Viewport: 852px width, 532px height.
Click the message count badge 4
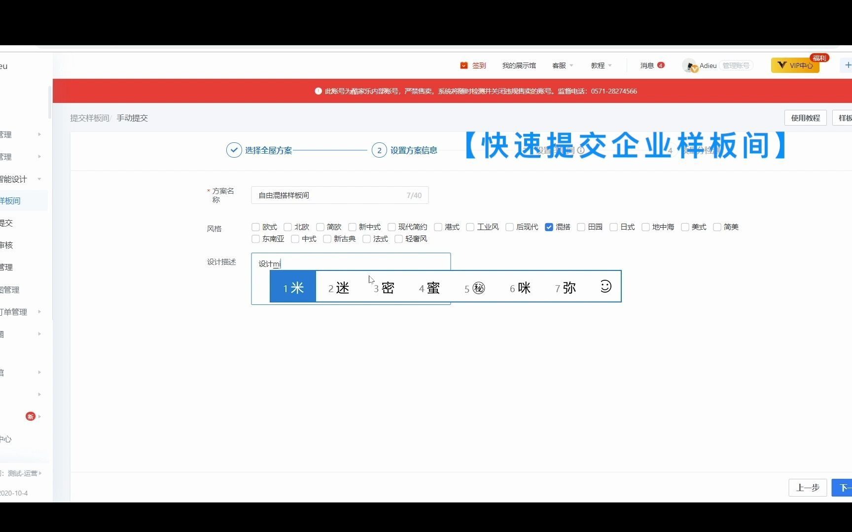[661, 65]
